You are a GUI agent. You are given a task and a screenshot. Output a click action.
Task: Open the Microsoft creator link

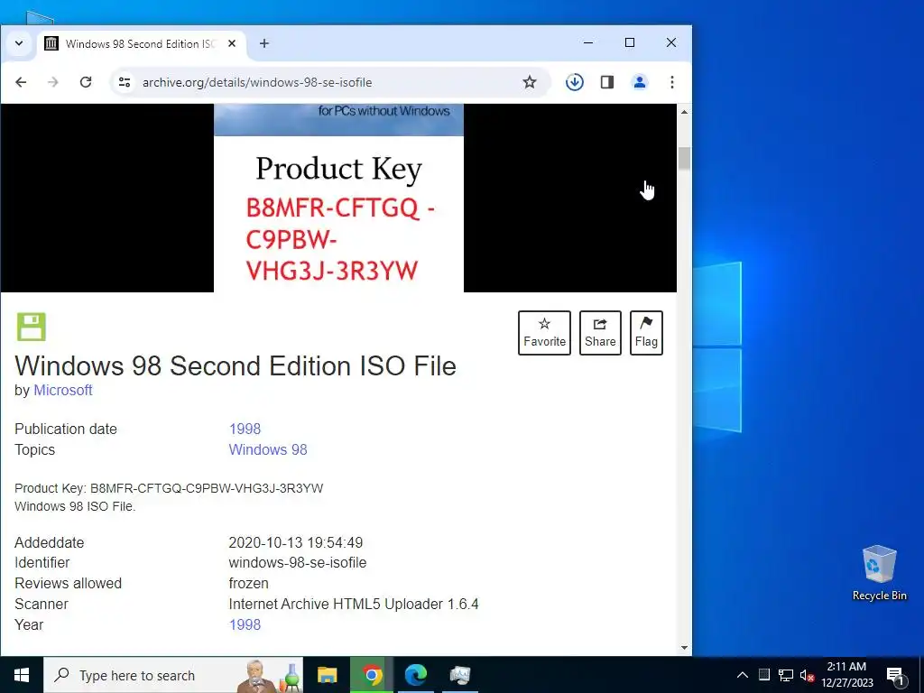tap(63, 390)
